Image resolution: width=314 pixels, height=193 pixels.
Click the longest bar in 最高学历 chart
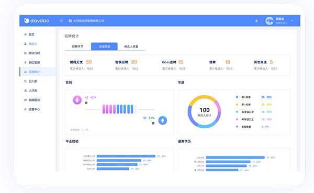click(x=235, y=157)
